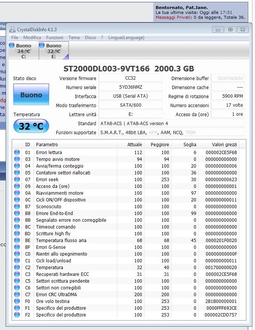
Task: Click the status icon for Tempo avvio motore
Action: [17, 159]
